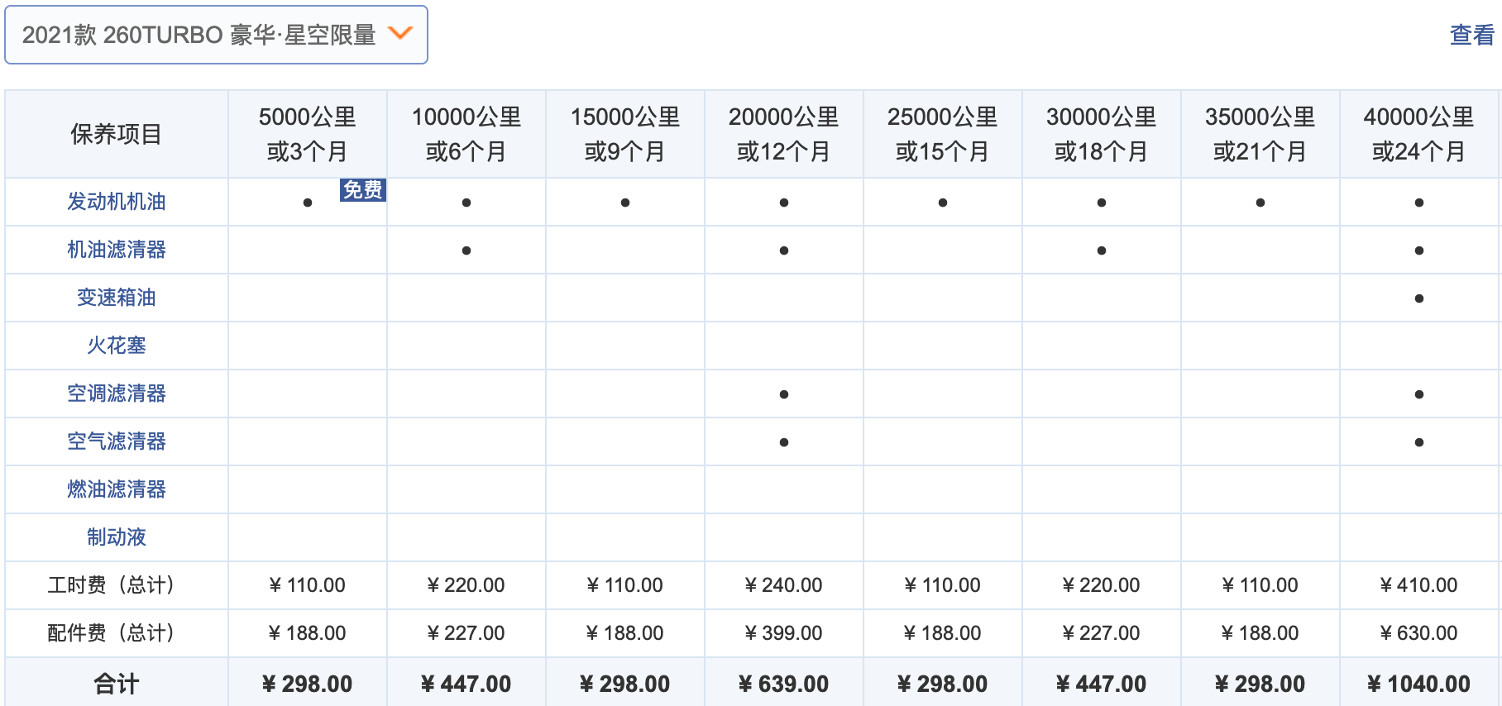Screen dimensions: 1502x706
Task: Click the 变速箱油 link
Action: tap(117, 298)
